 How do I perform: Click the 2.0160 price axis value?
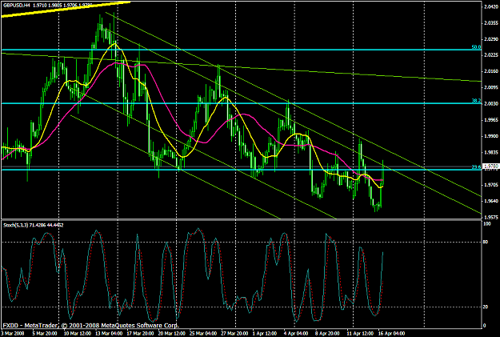(490, 71)
